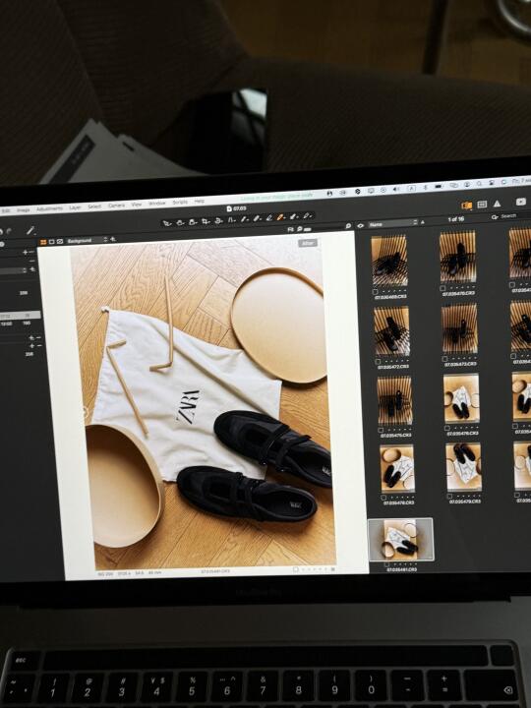Viewport: 531px width, 708px height.
Task: Click the grid icon beside warning triangle
Action: [482, 205]
